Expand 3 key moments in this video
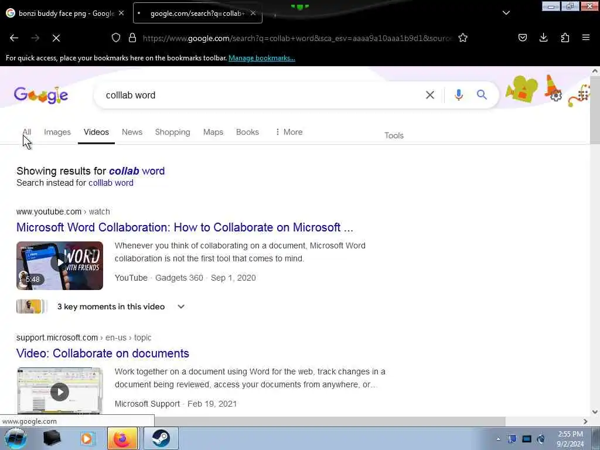 coord(182,306)
